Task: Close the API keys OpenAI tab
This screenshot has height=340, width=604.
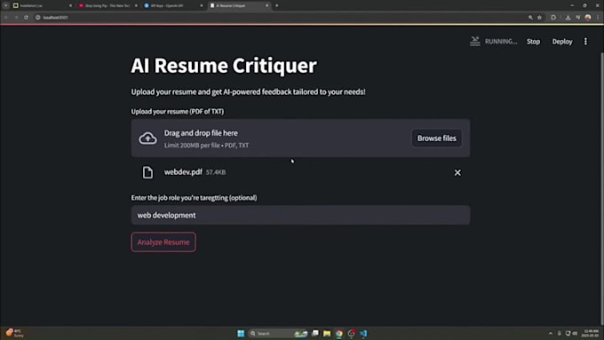Action: click(202, 6)
